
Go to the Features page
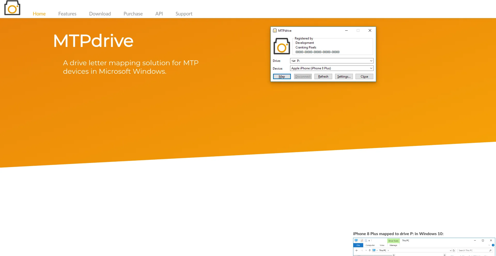point(67,14)
